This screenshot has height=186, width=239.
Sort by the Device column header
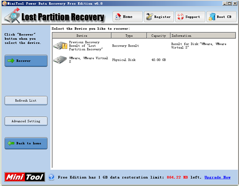[82, 36]
